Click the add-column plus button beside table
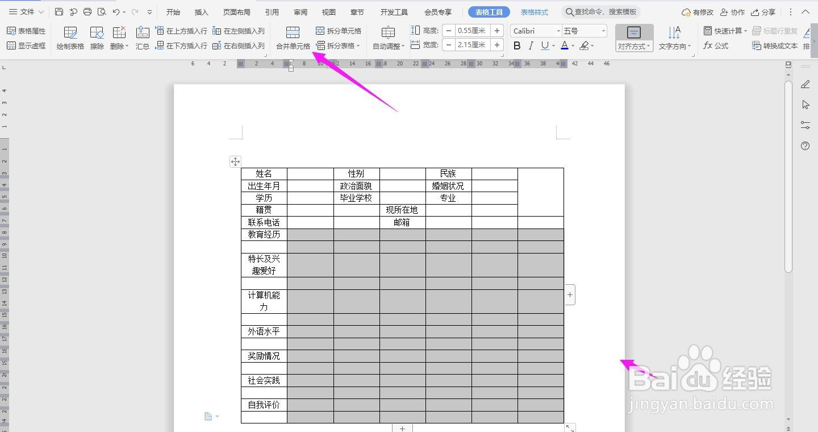The width and height of the screenshot is (818, 432). point(570,294)
